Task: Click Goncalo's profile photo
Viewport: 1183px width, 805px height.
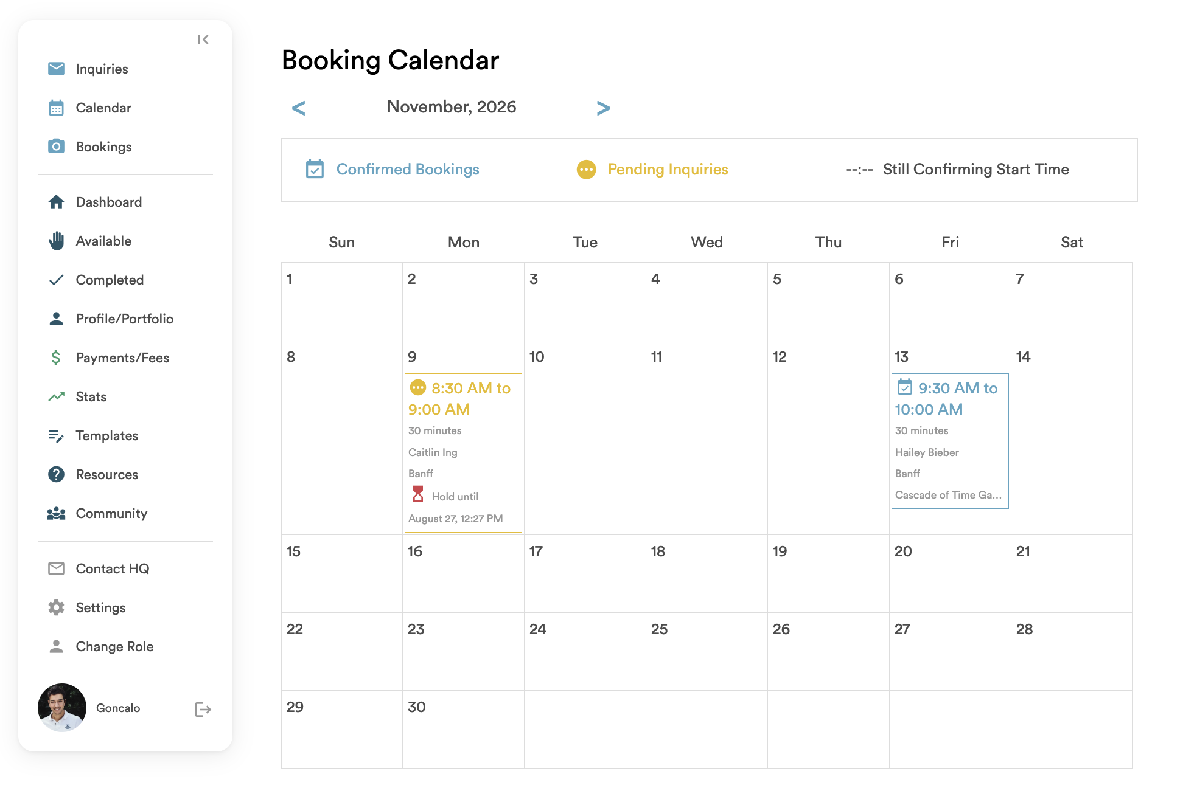Action: pos(62,708)
